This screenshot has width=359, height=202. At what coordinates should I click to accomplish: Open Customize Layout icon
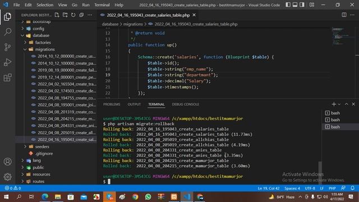[x=312, y=4]
